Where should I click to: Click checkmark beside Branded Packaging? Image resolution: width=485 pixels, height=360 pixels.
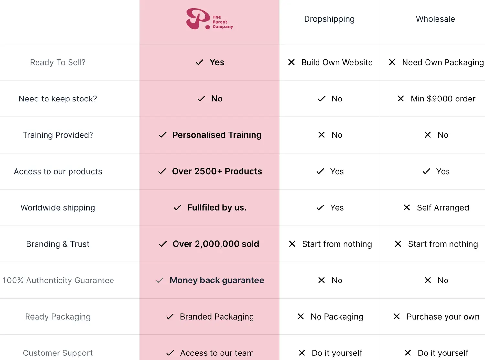[170, 317]
